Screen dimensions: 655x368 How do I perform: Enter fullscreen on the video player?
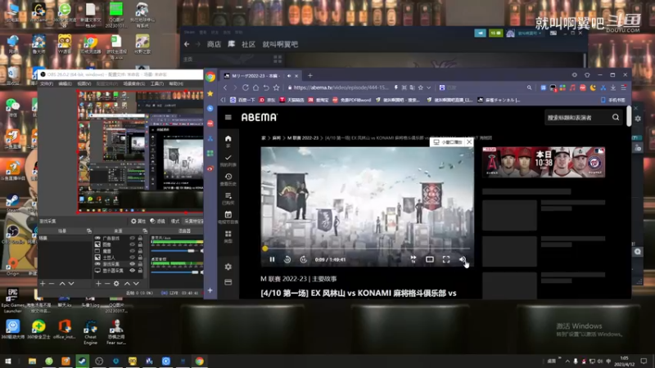point(446,259)
